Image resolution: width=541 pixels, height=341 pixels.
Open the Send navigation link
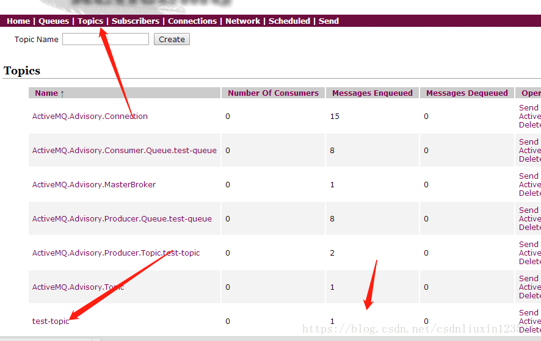pyautogui.click(x=329, y=21)
